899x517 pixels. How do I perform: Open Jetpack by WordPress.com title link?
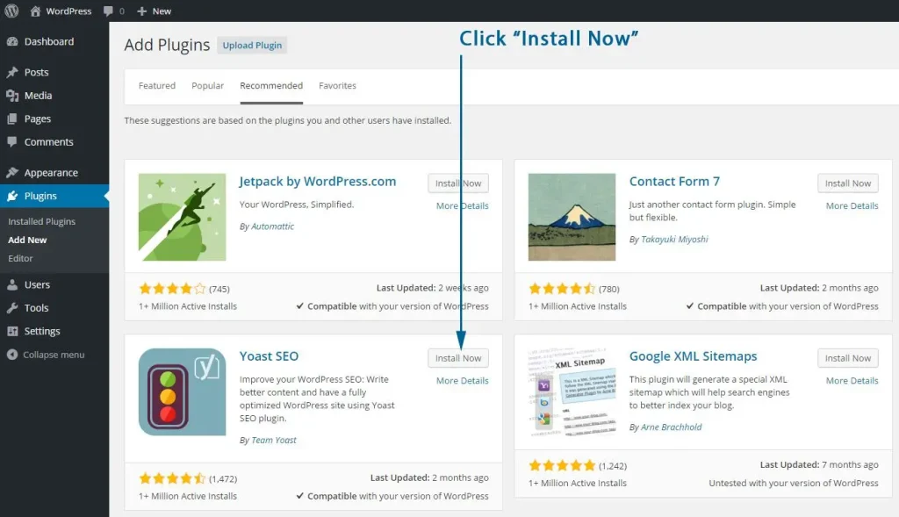tap(318, 182)
